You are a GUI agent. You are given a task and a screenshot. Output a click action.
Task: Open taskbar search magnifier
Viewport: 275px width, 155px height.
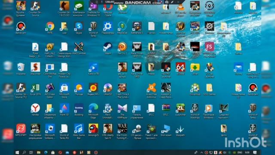click(x=24, y=152)
